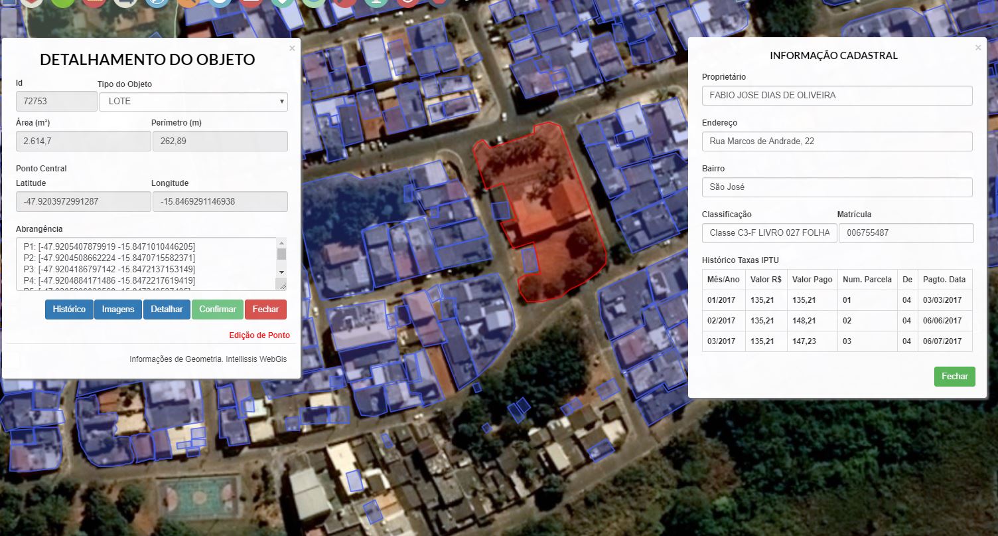998x536 pixels.
Task: Select the Bairro field showing São José
Action: click(837, 187)
